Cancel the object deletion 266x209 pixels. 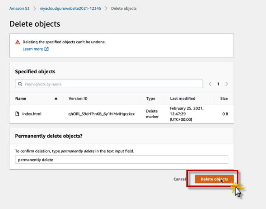[x=179, y=179]
